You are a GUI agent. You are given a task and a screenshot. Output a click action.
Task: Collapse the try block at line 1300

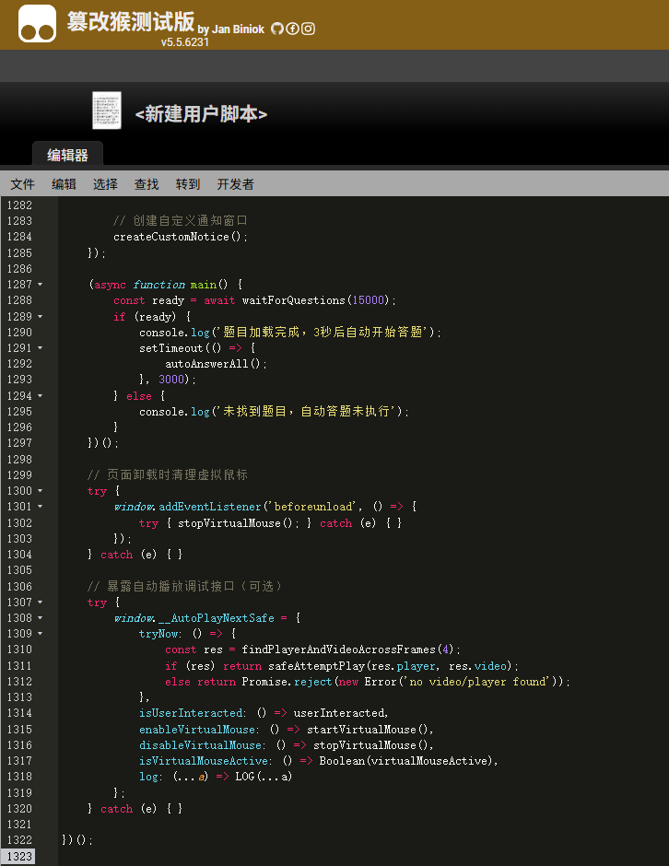(x=41, y=491)
